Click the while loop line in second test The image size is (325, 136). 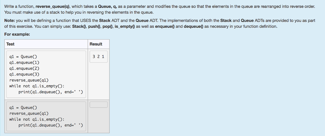pyautogui.click(x=37, y=119)
